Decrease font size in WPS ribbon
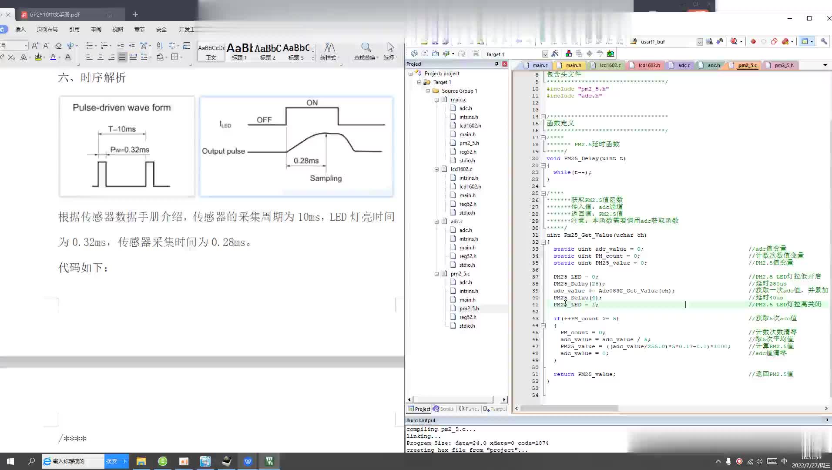 coord(46,46)
